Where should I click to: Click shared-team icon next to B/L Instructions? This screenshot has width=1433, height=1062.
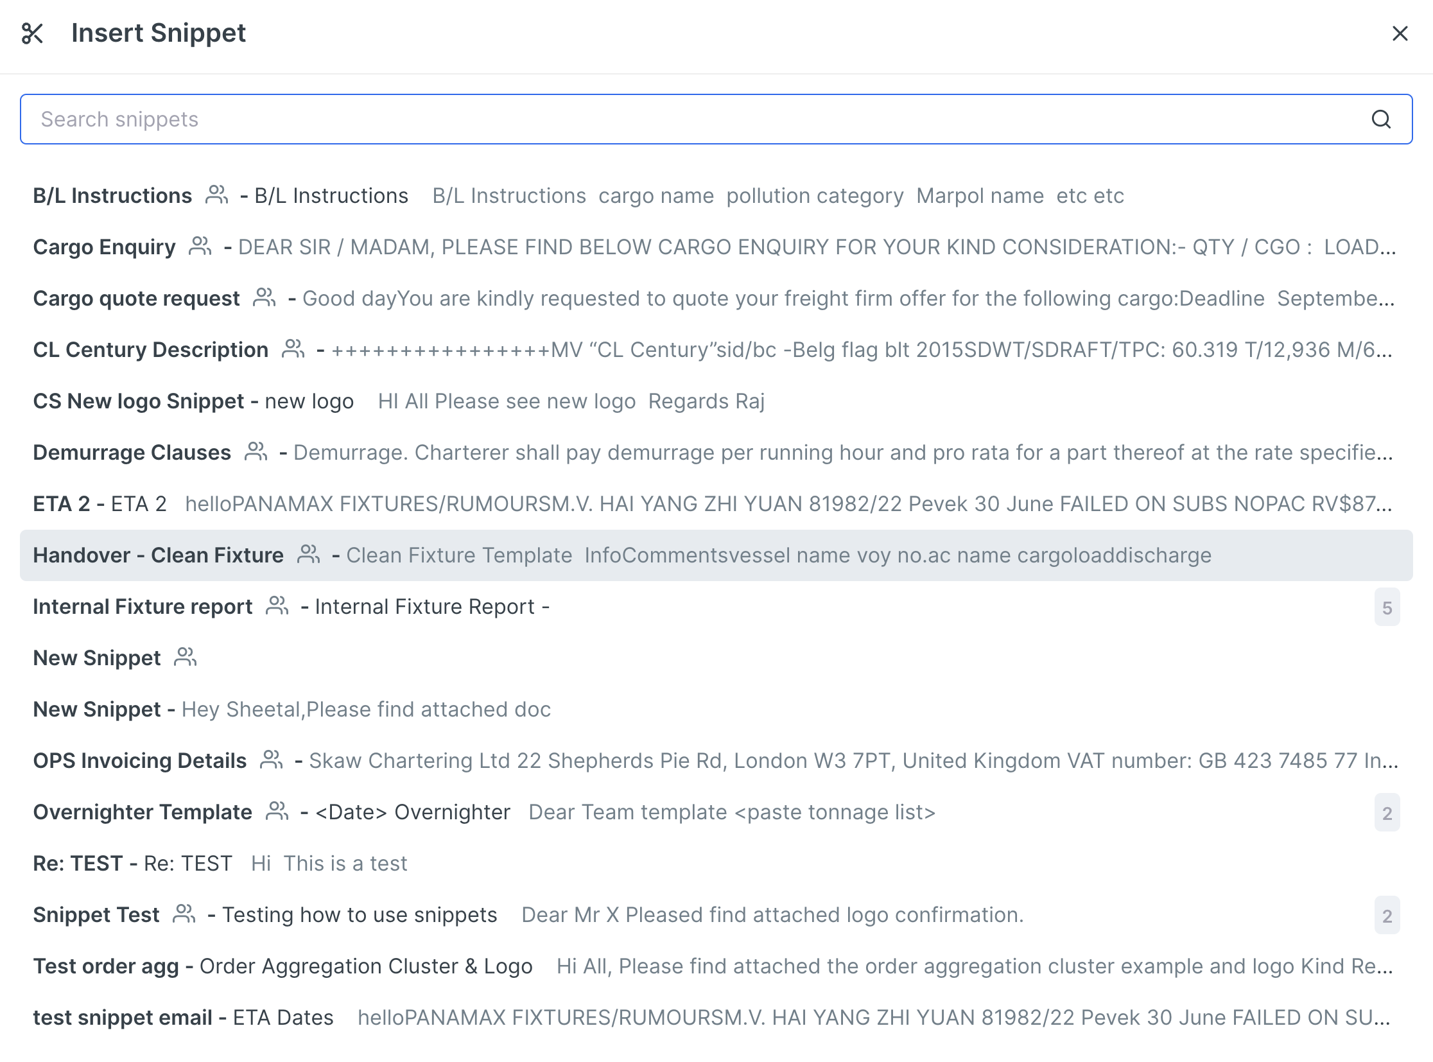216,195
